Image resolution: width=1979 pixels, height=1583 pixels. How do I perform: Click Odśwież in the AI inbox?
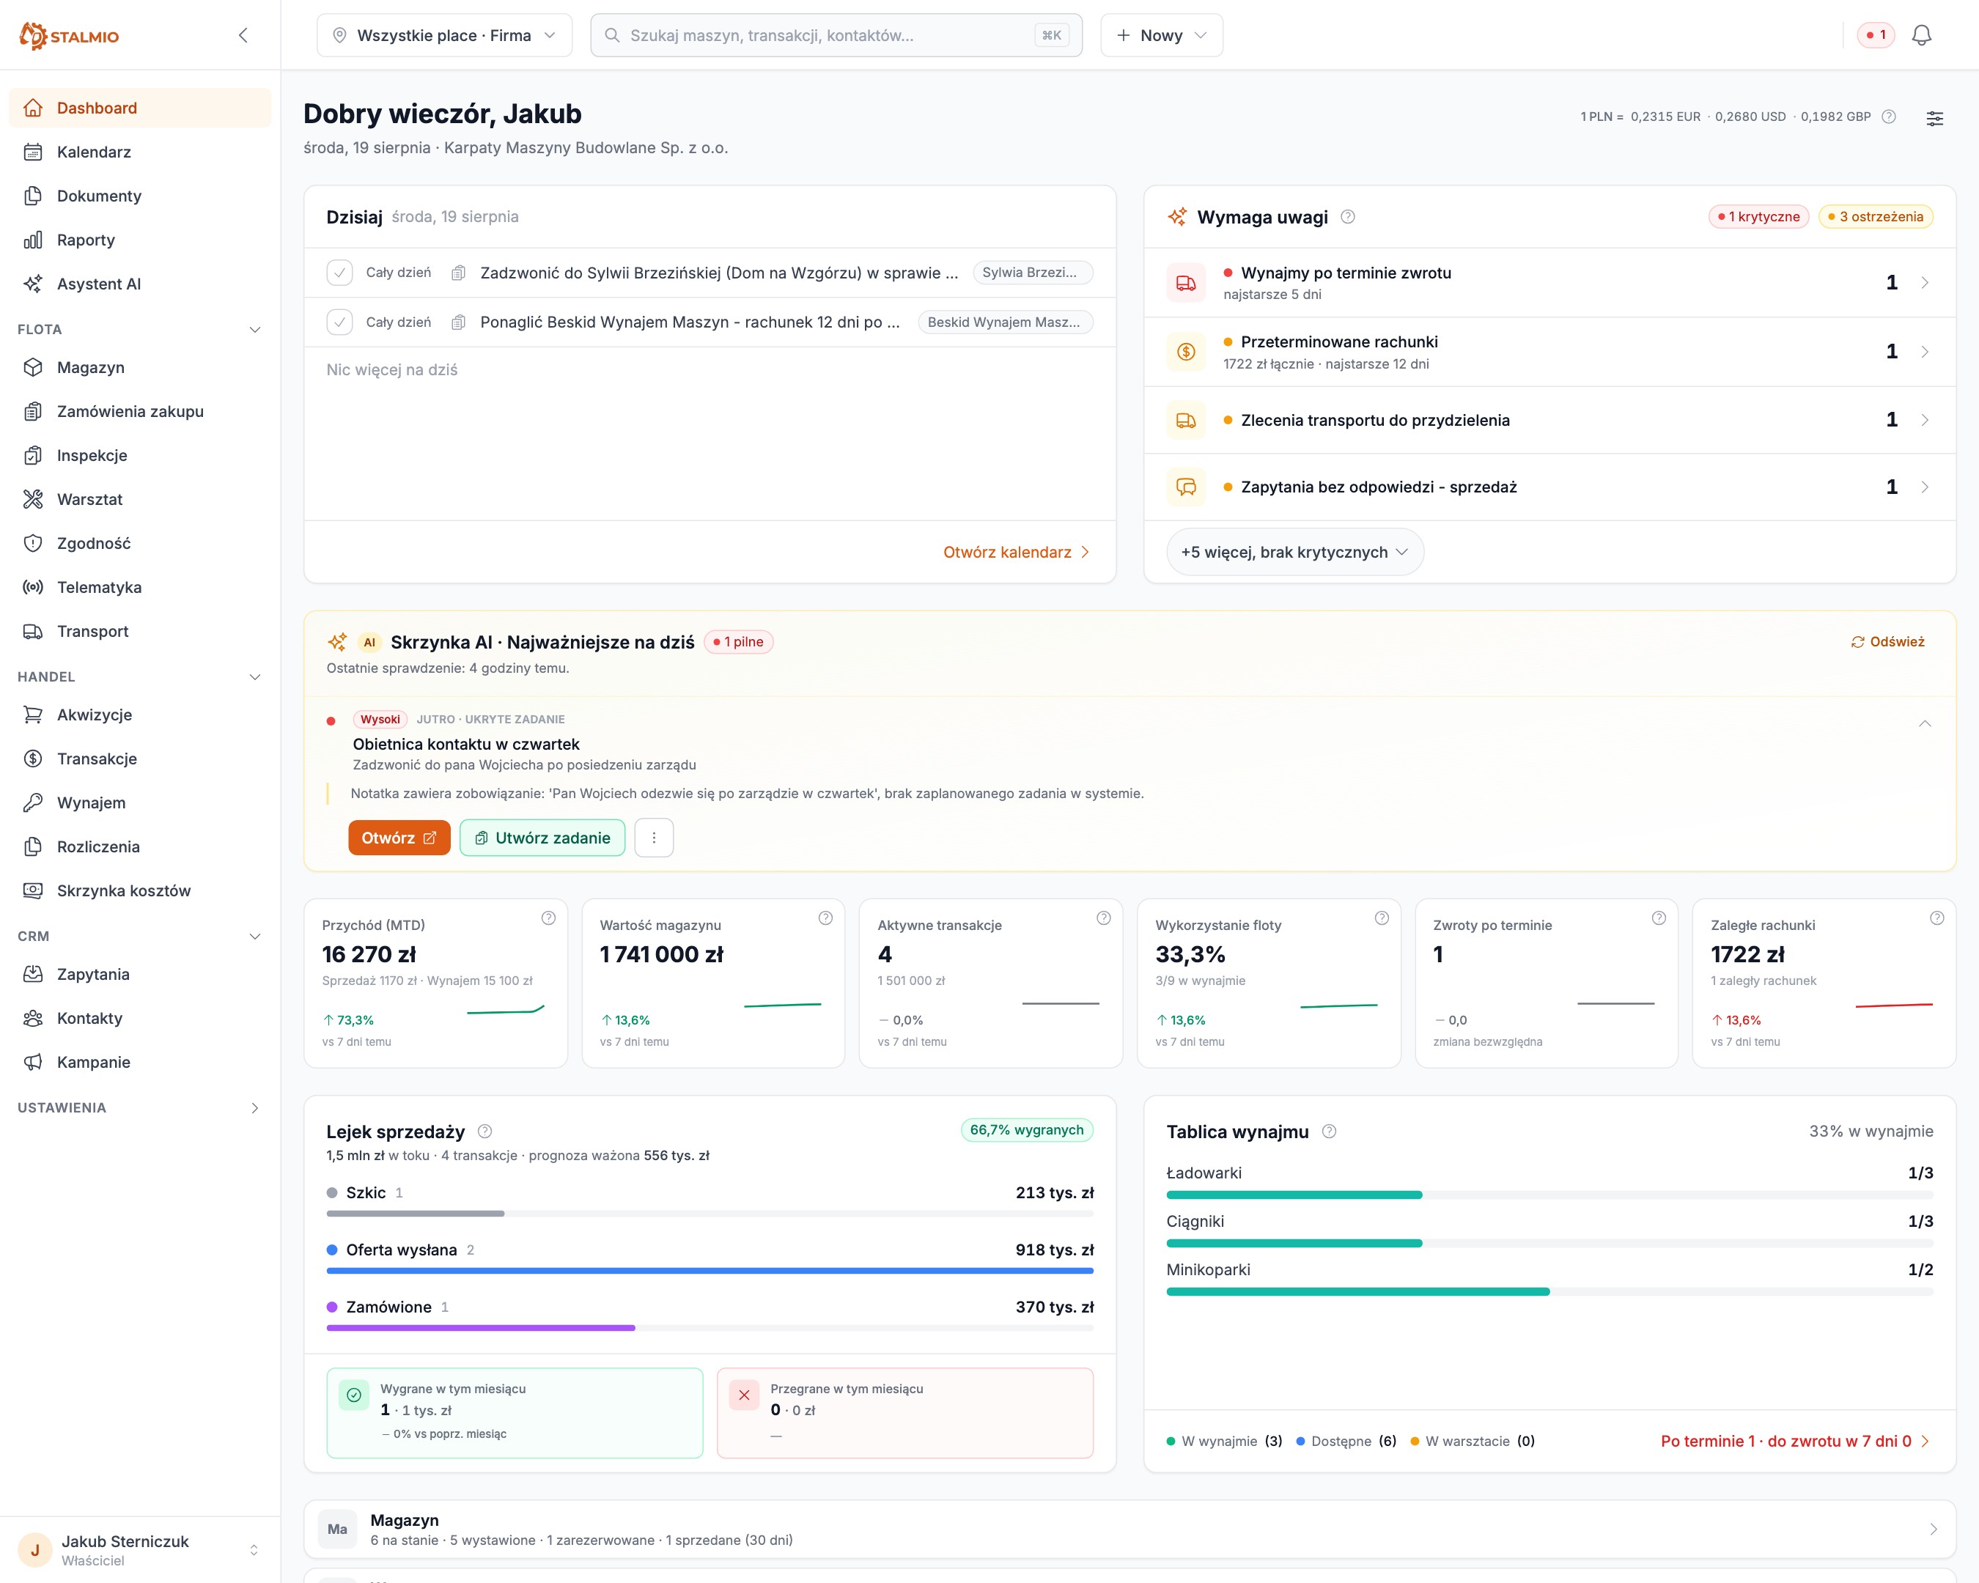click(1888, 641)
